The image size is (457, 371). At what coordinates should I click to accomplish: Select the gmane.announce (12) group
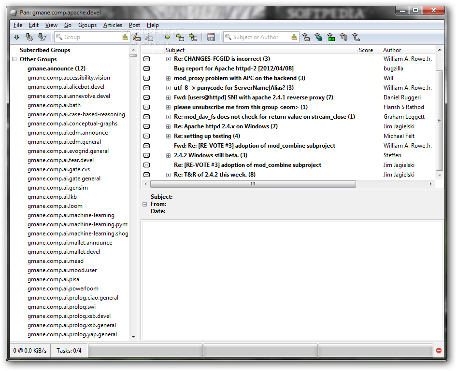tap(56, 69)
